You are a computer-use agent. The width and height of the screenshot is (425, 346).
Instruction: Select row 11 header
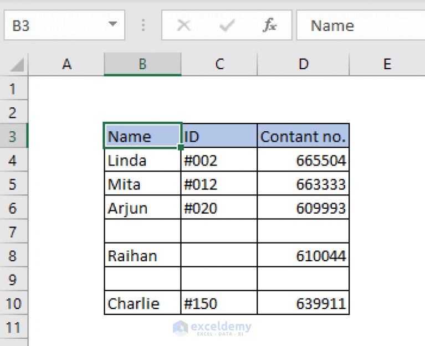pos(13,326)
